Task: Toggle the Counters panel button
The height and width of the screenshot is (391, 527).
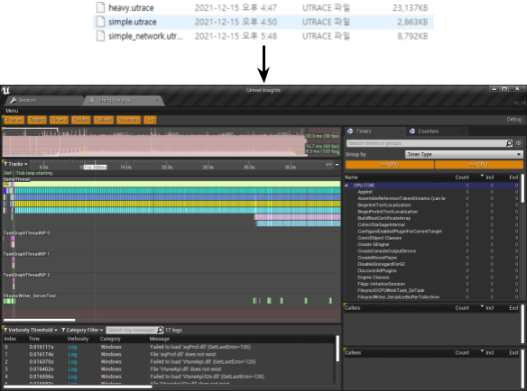Action: (x=128, y=120)
